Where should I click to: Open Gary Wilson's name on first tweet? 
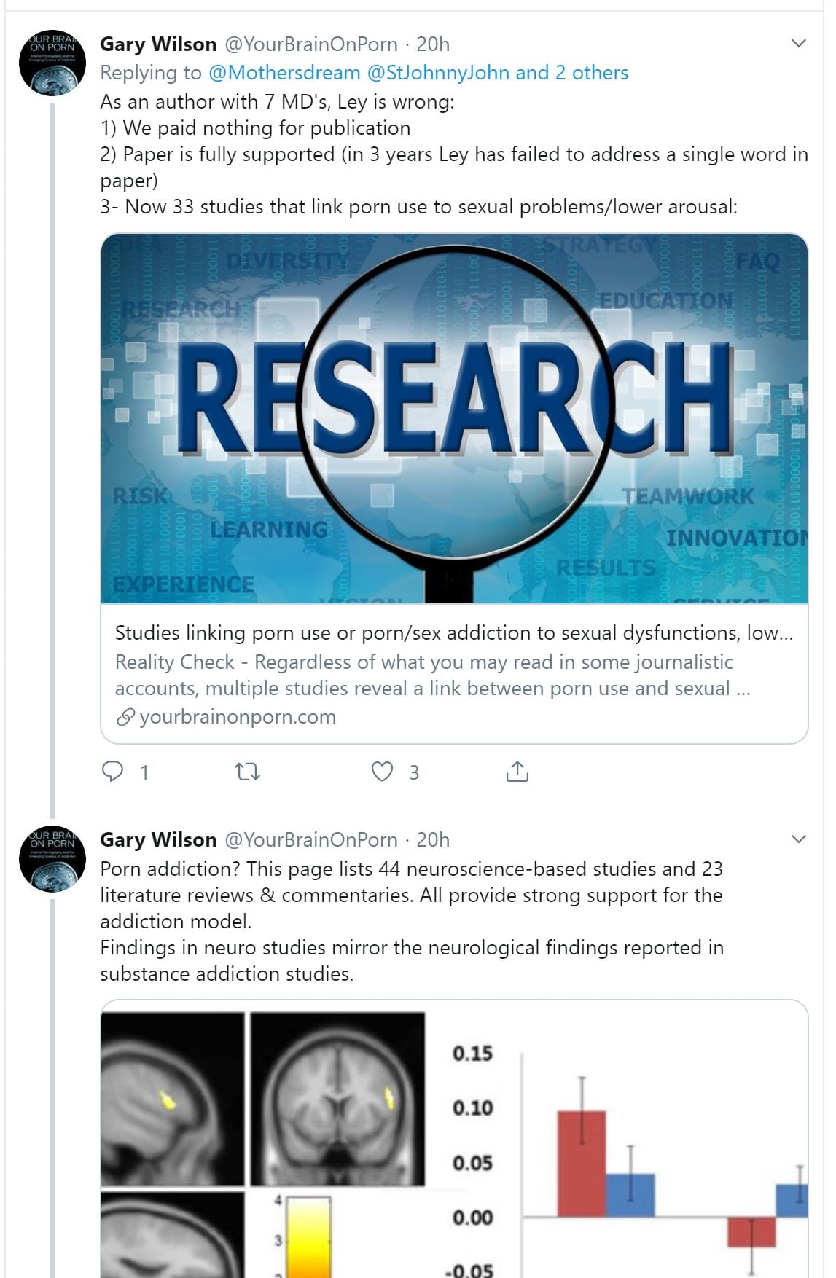(158, 44)
